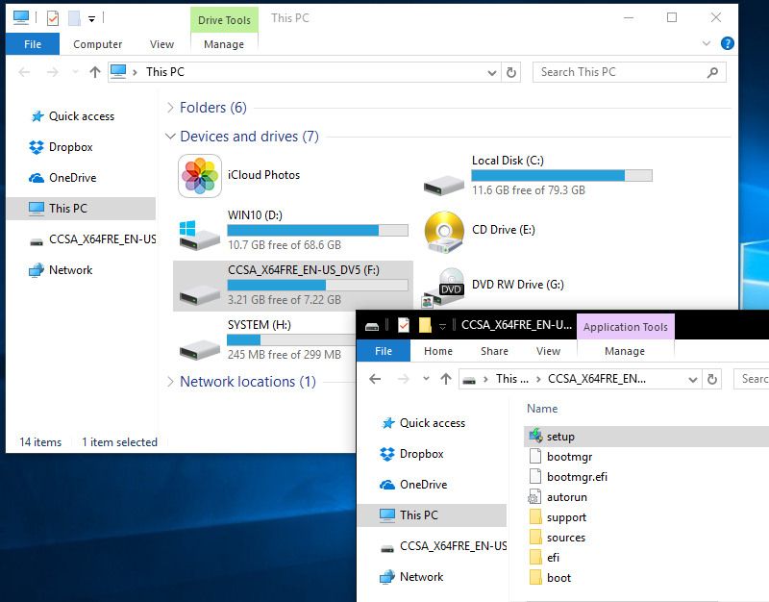Open View tab in CCSA_X64FRE window

click(548, 351)
